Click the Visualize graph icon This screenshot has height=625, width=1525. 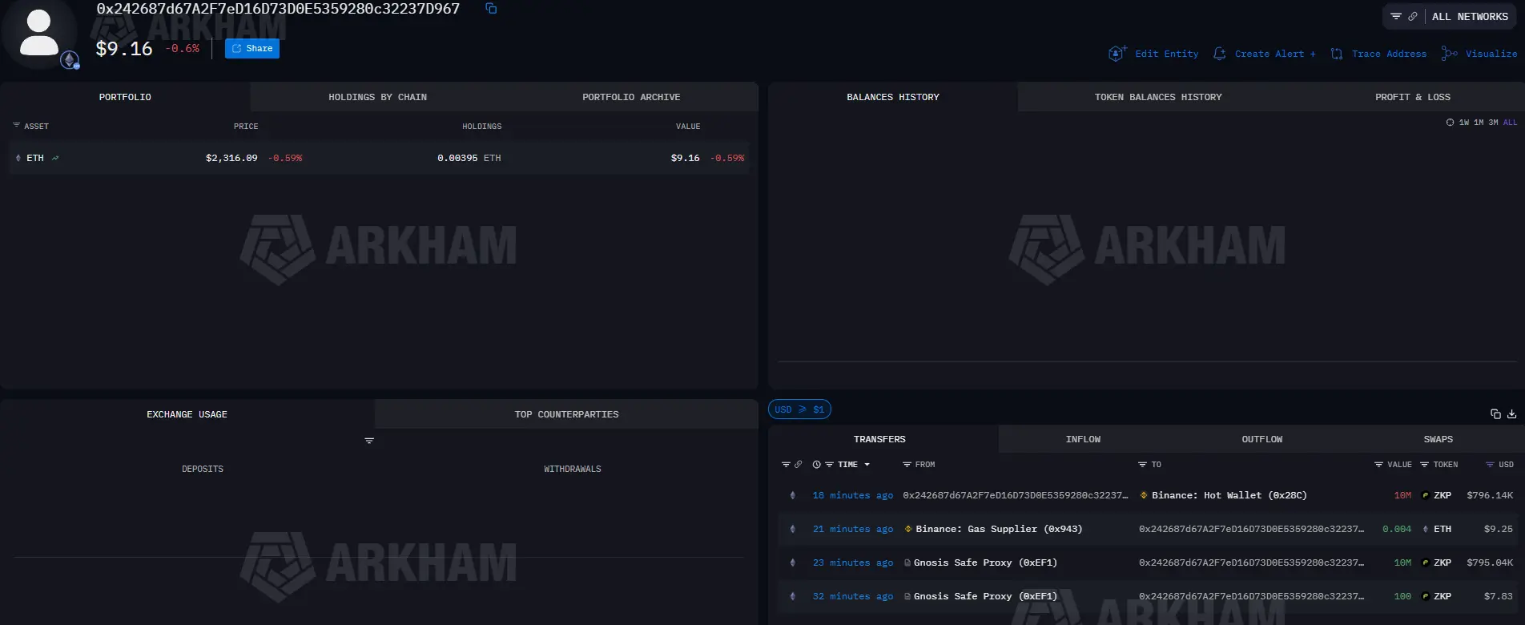(1449, 54)
